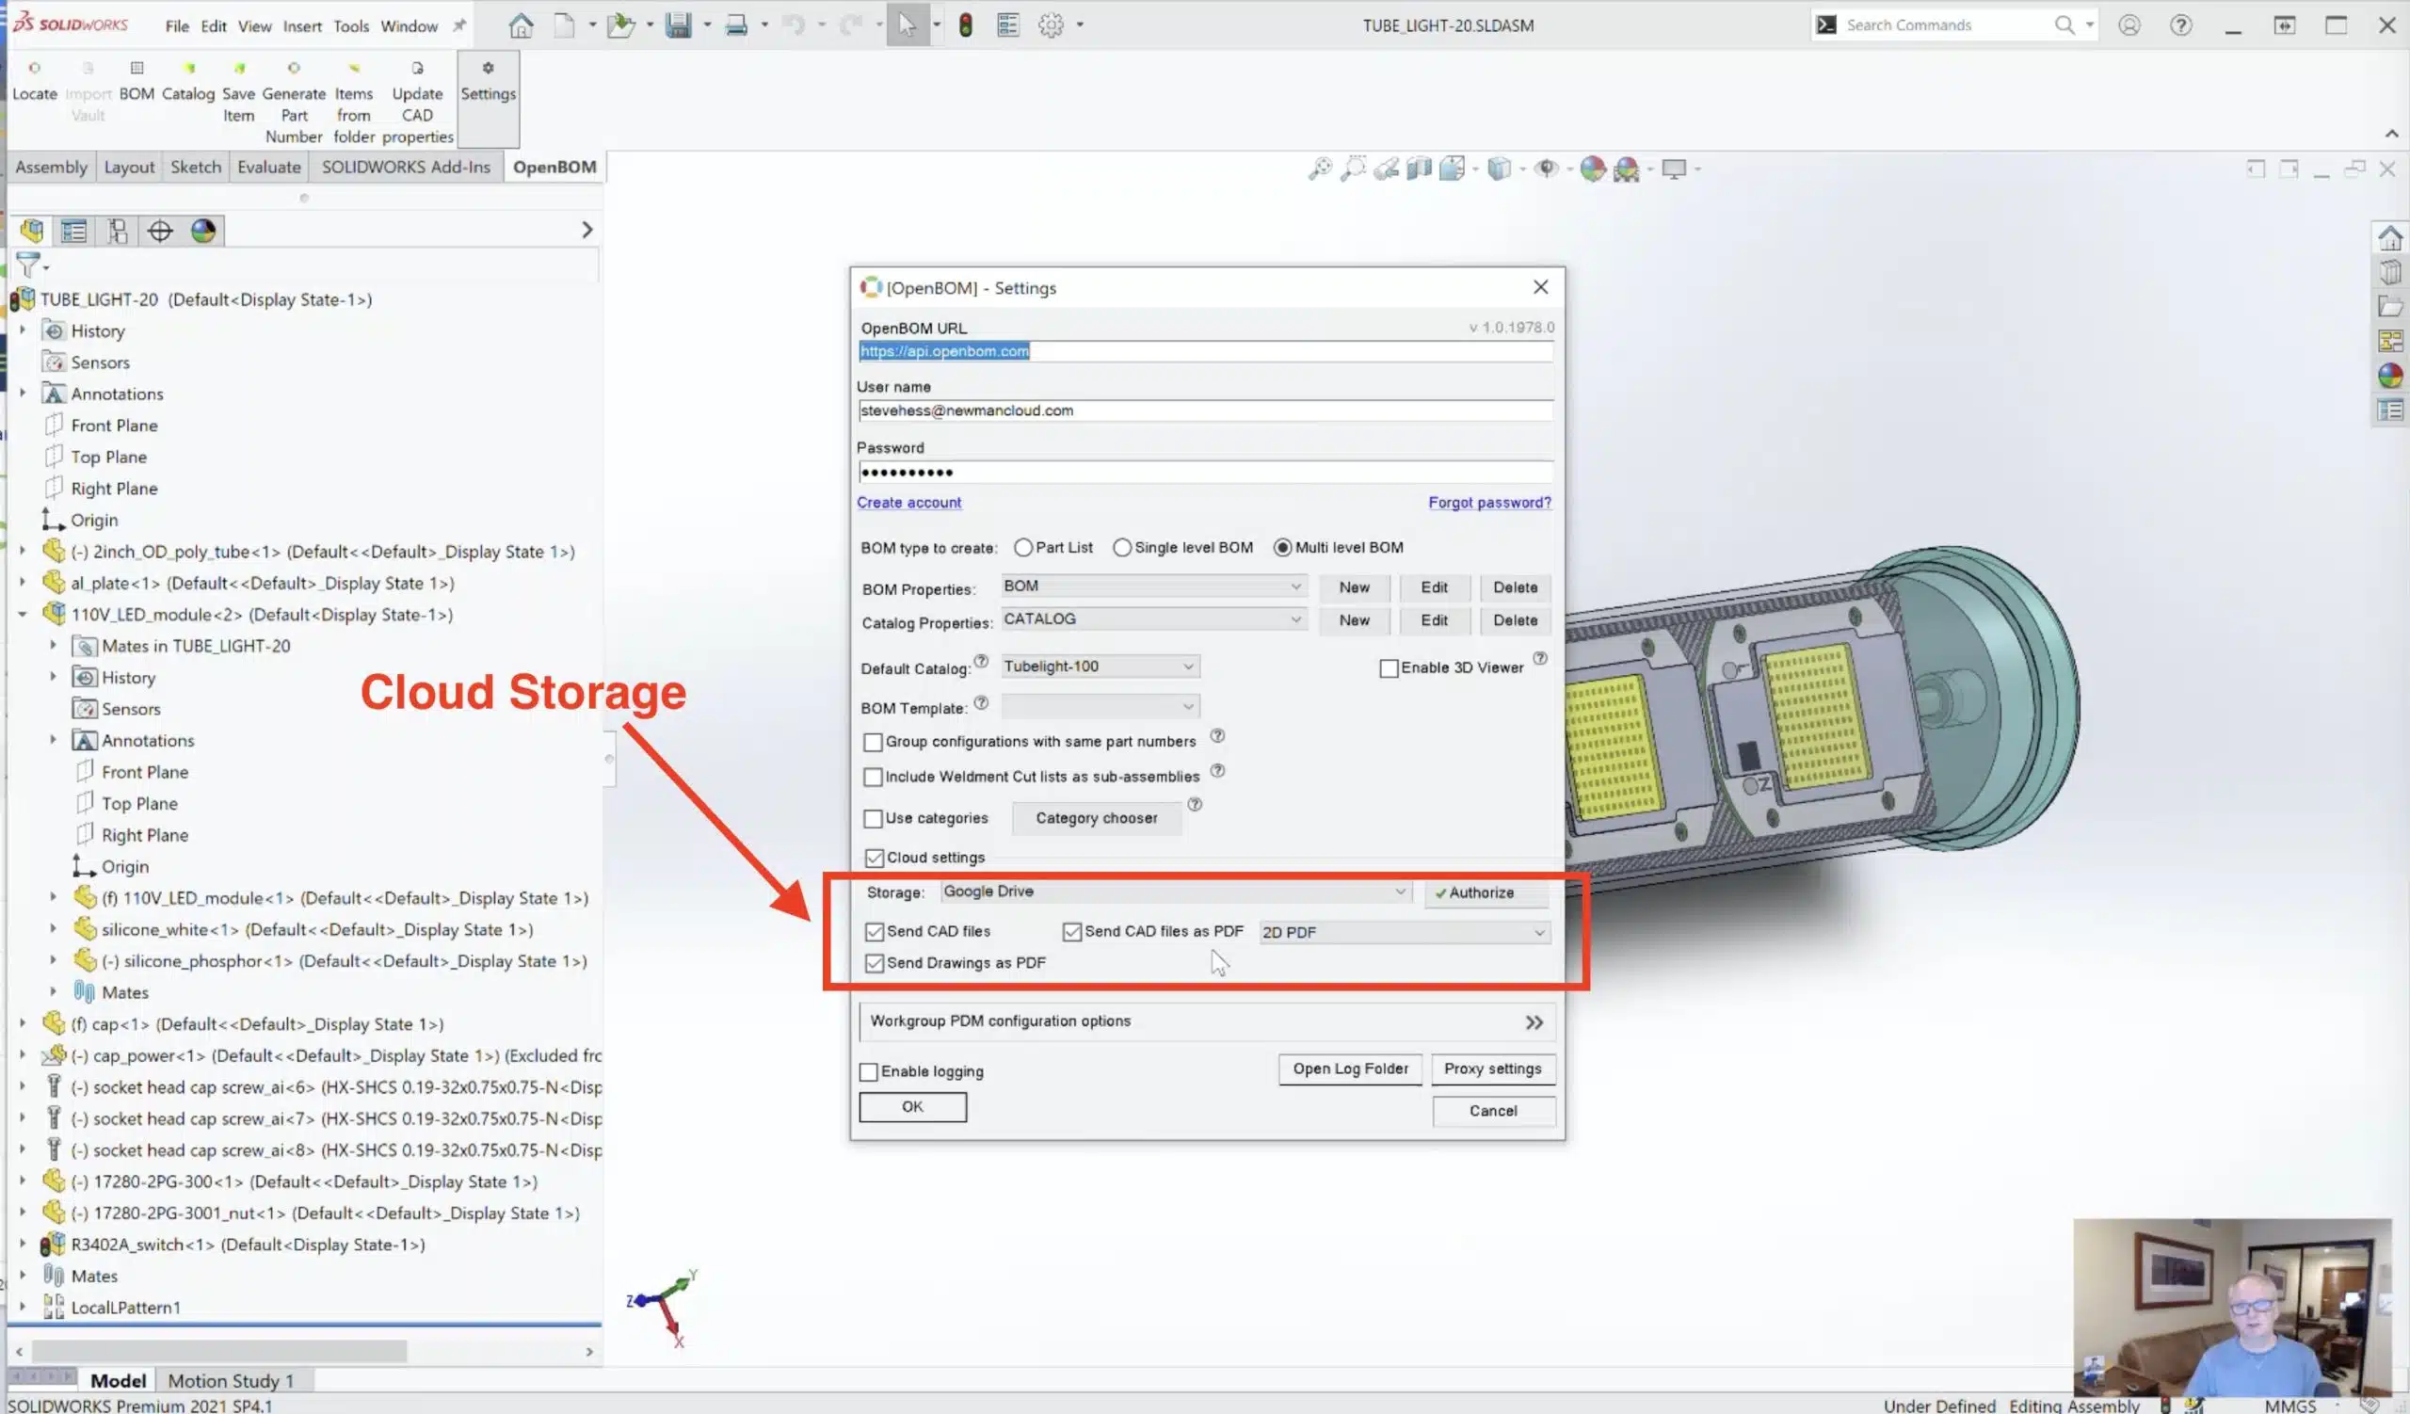Toggle Include Weldment Cut lists checkbox

click(x=872, y=778)
